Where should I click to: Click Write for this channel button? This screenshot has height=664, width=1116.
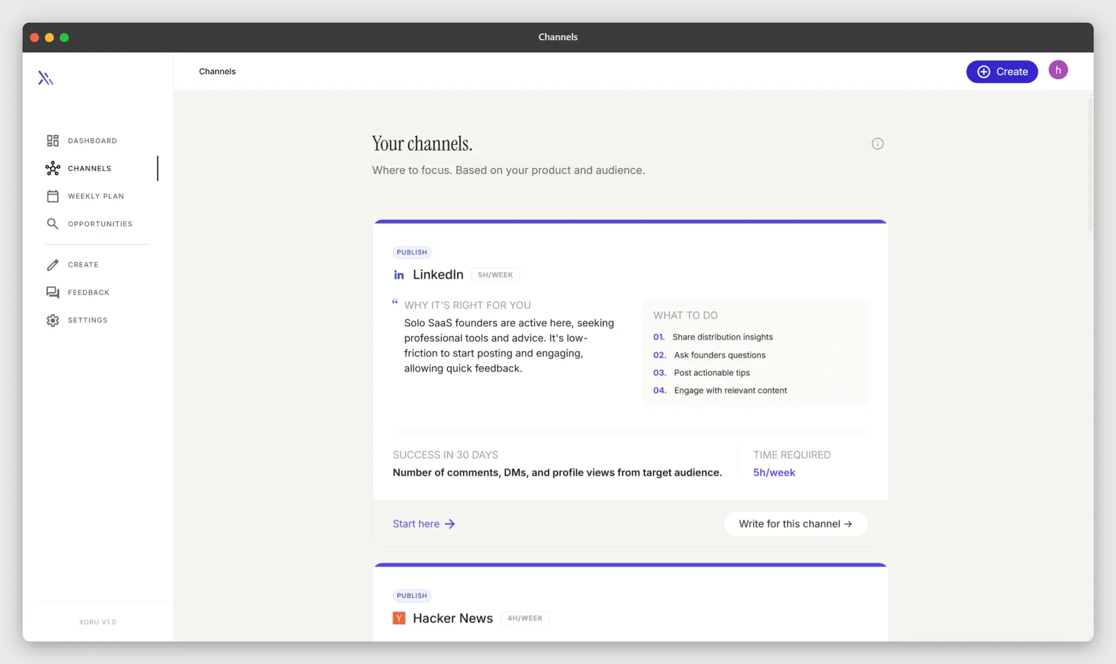[x=796, y=524]
